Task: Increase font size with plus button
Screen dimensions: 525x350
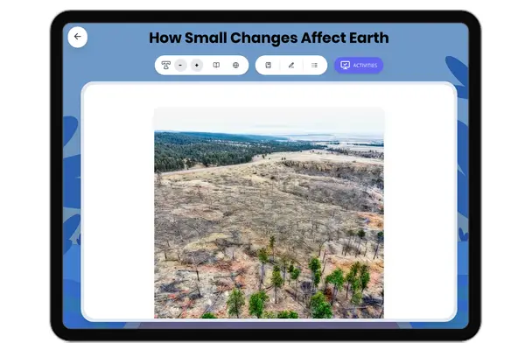Action: point(197,66)
